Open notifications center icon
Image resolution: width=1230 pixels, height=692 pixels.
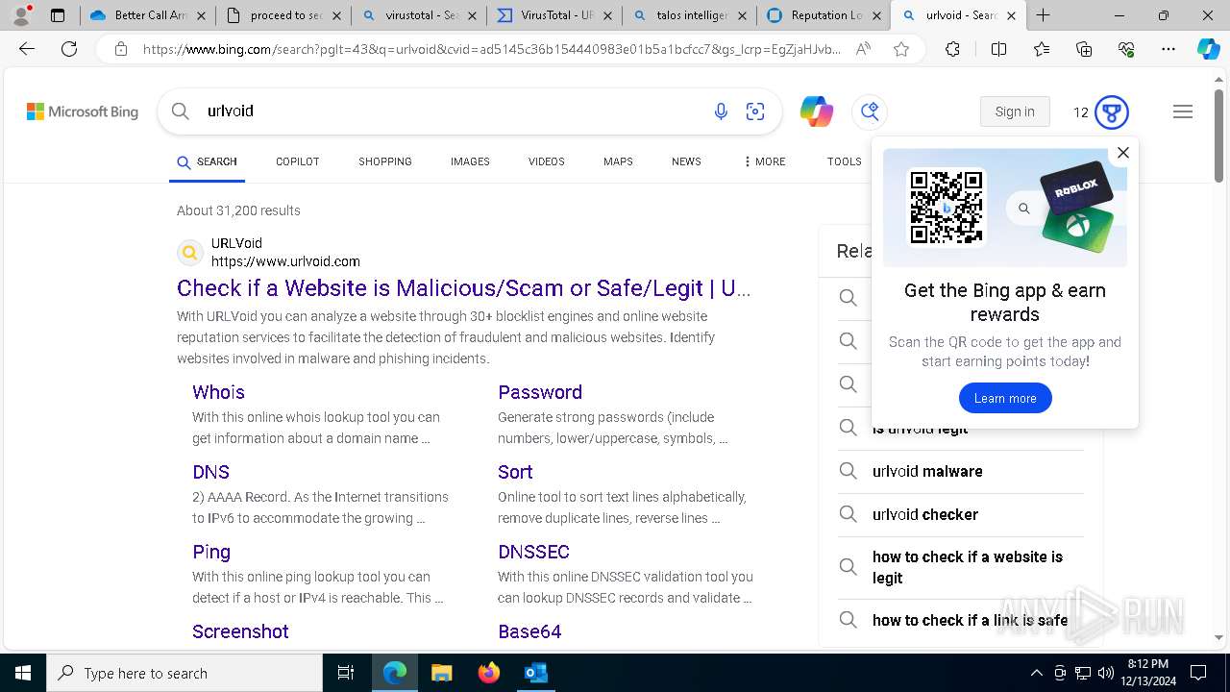click(1198, 673)
